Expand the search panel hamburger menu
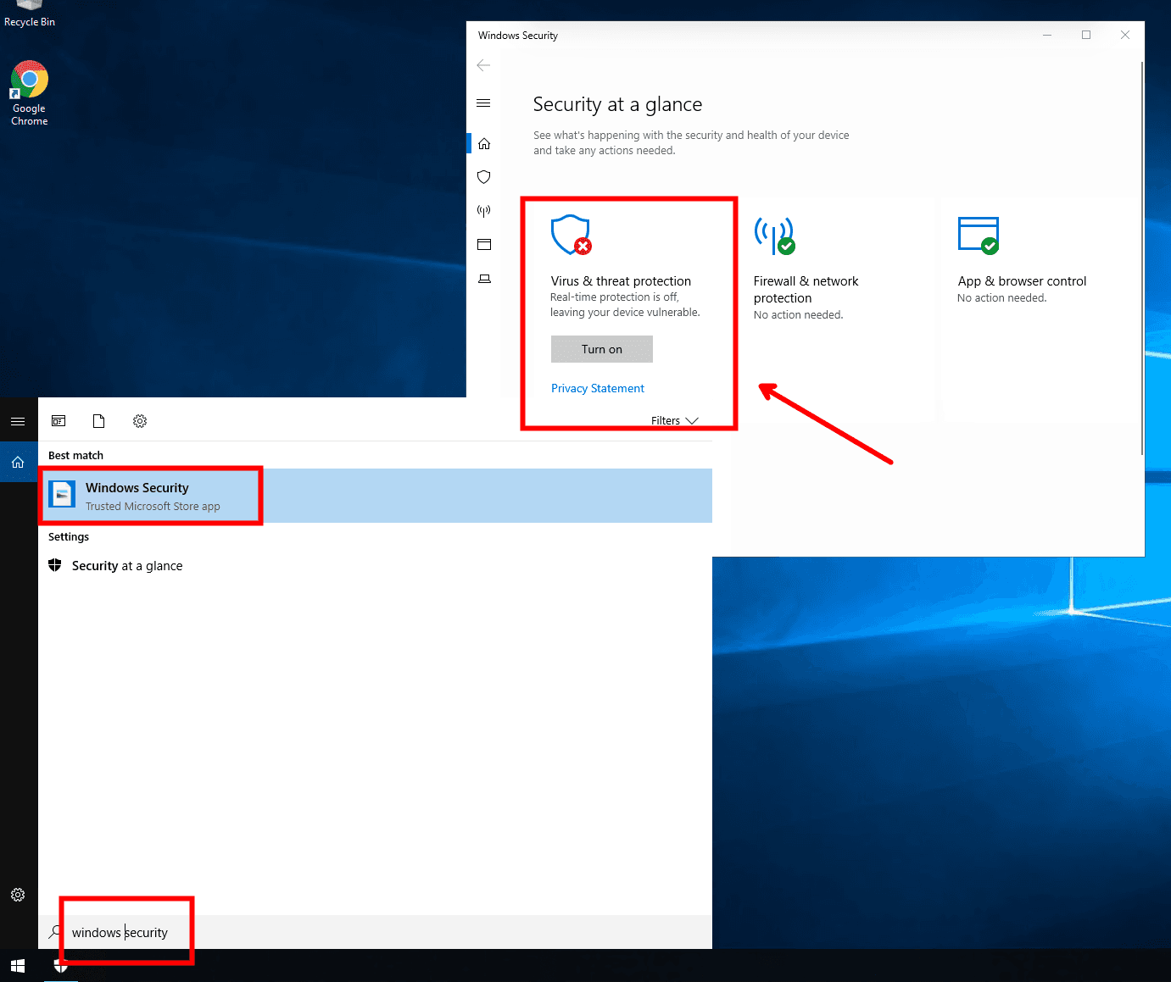1171x982 pixels. click(x=18, y=421)
